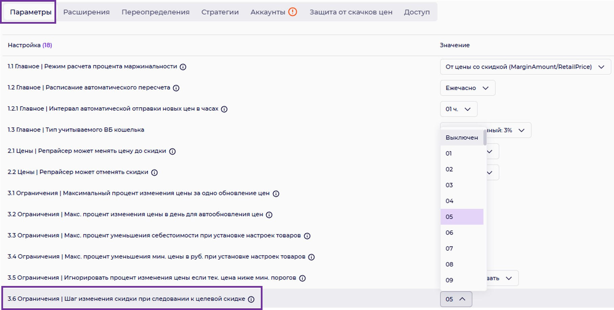Click info icon for setting 3.1 Ограничения
Viewport: 614px width, 310px height.
point(276,194)
